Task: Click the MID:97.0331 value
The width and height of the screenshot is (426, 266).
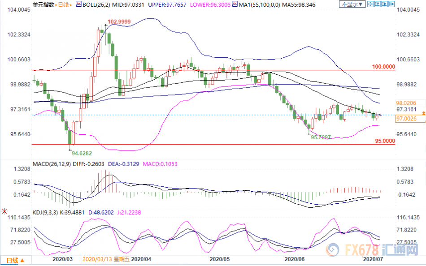Action: 128,4
